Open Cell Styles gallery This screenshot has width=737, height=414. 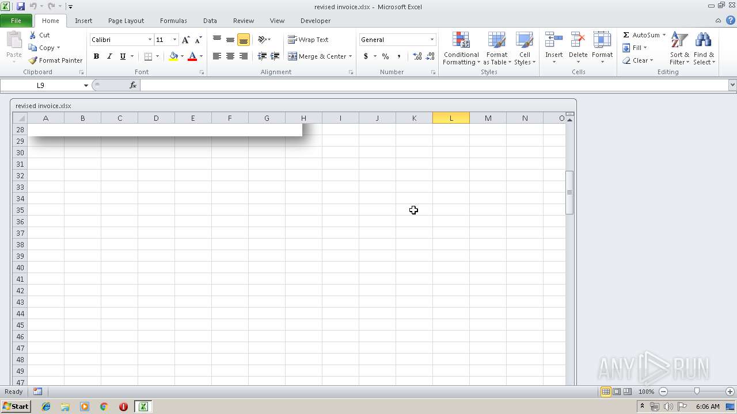point(525,49)
